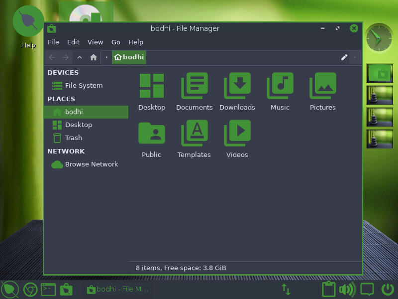This screenshot has height=299, width=398.
Task: Open the View menu
Action: 95,42
